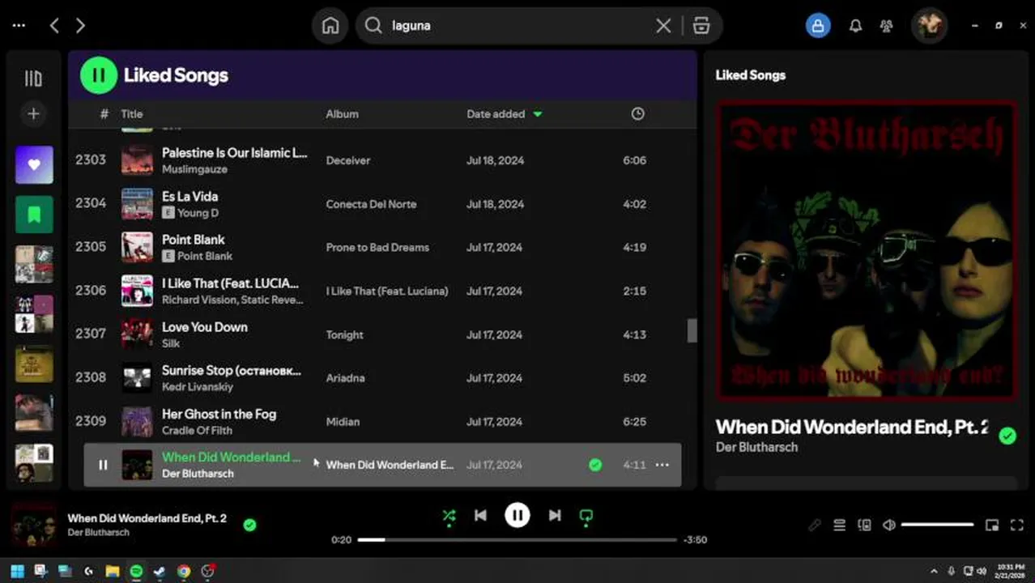Toggle repeat mode
Viewport: 1035px width, 583px height.
tap(586, 516)
